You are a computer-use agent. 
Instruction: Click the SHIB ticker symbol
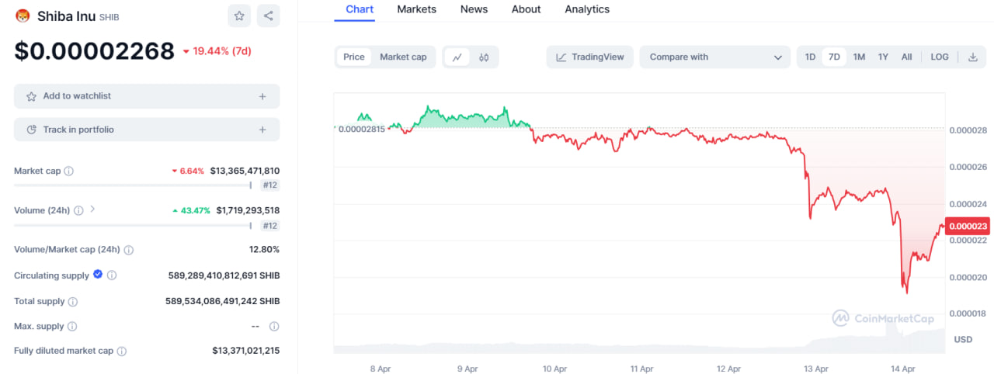109,17
